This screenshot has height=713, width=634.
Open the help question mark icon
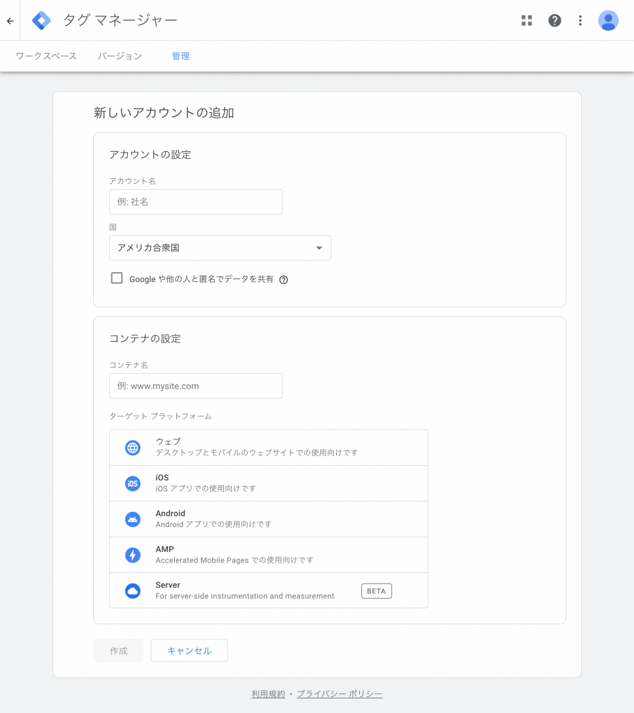click(x=555, y=20)
